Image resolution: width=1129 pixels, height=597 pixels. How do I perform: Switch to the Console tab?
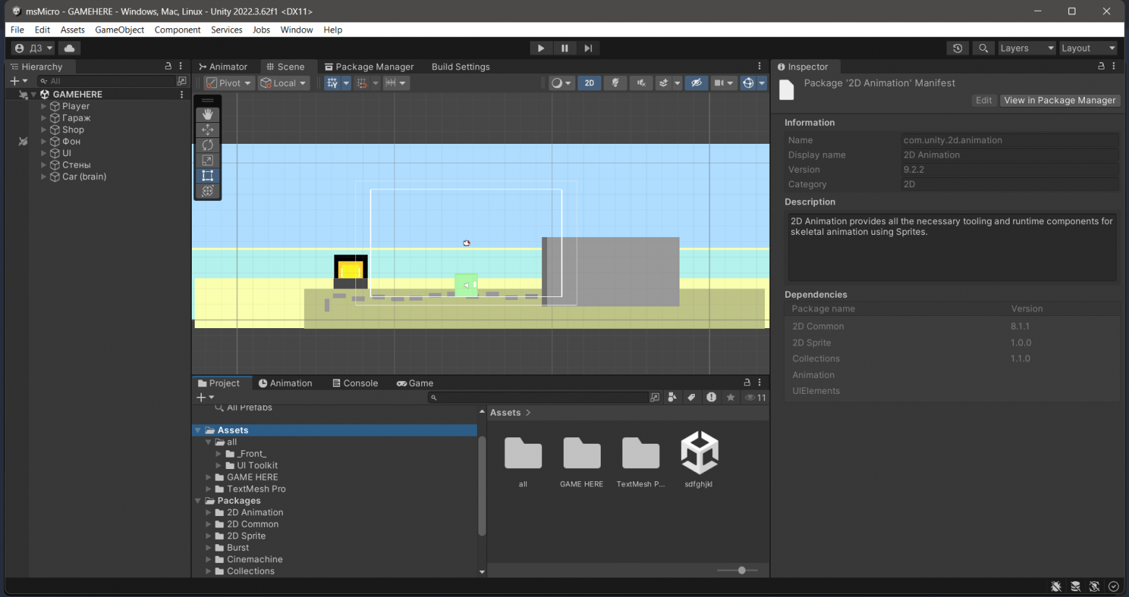tap(355, 383)
